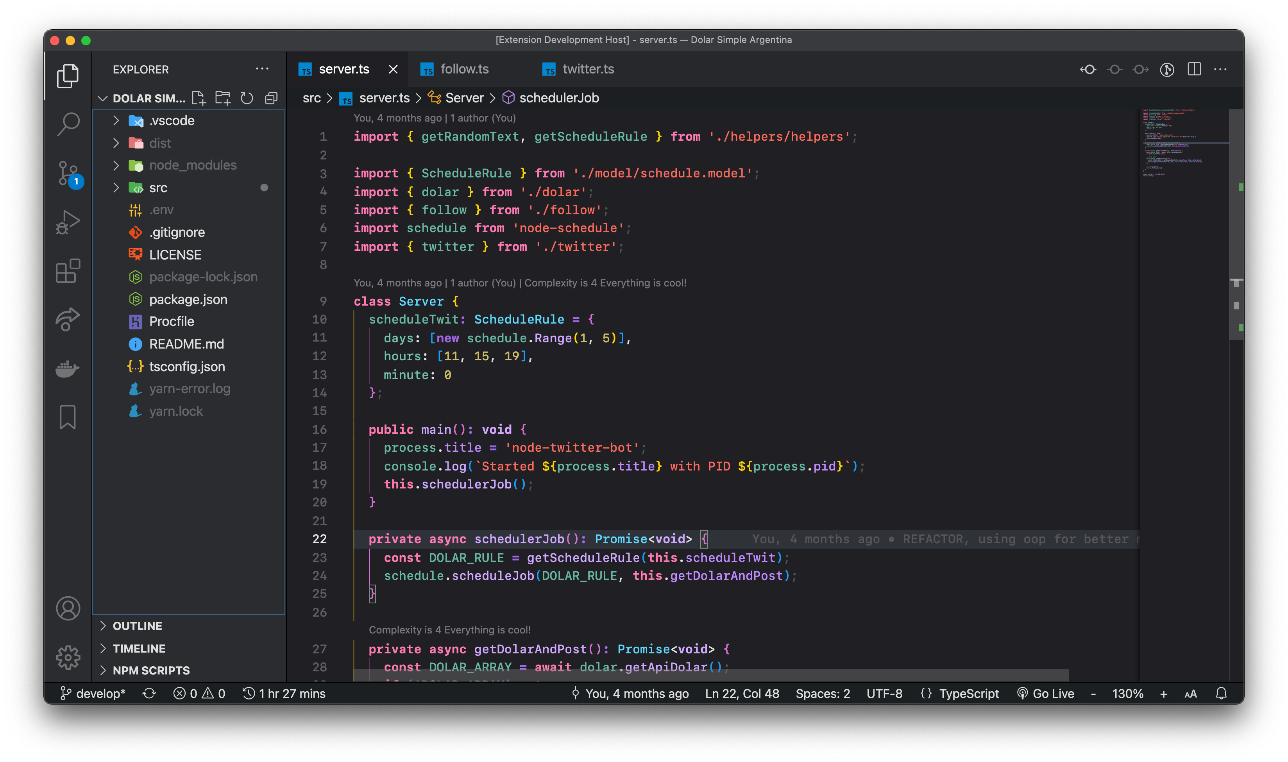
Task: Open the Extensions view
Action: tap(68, 270)
